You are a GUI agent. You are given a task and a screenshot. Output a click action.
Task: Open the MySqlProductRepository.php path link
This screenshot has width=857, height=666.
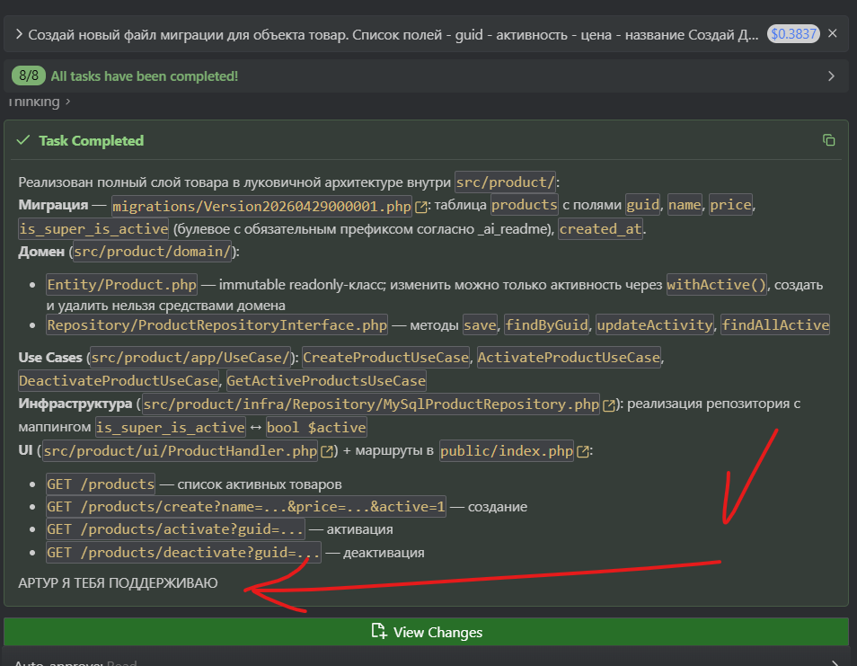click(x=370, y=404)
